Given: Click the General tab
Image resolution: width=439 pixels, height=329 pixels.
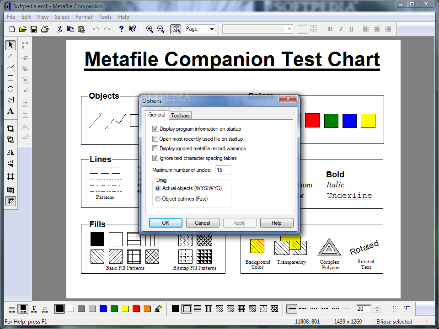Looking at the screenshot, I should coord(157,115).
